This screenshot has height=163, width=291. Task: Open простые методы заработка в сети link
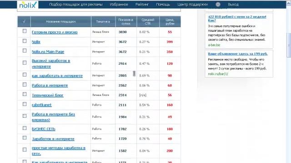pyautogui.click(x=59, y=151)
